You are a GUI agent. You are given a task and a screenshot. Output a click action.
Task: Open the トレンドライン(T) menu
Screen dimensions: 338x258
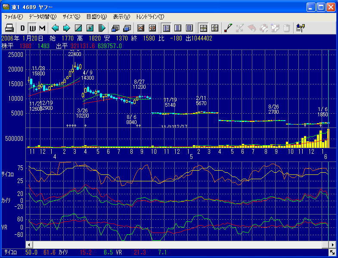click(150, 17)
